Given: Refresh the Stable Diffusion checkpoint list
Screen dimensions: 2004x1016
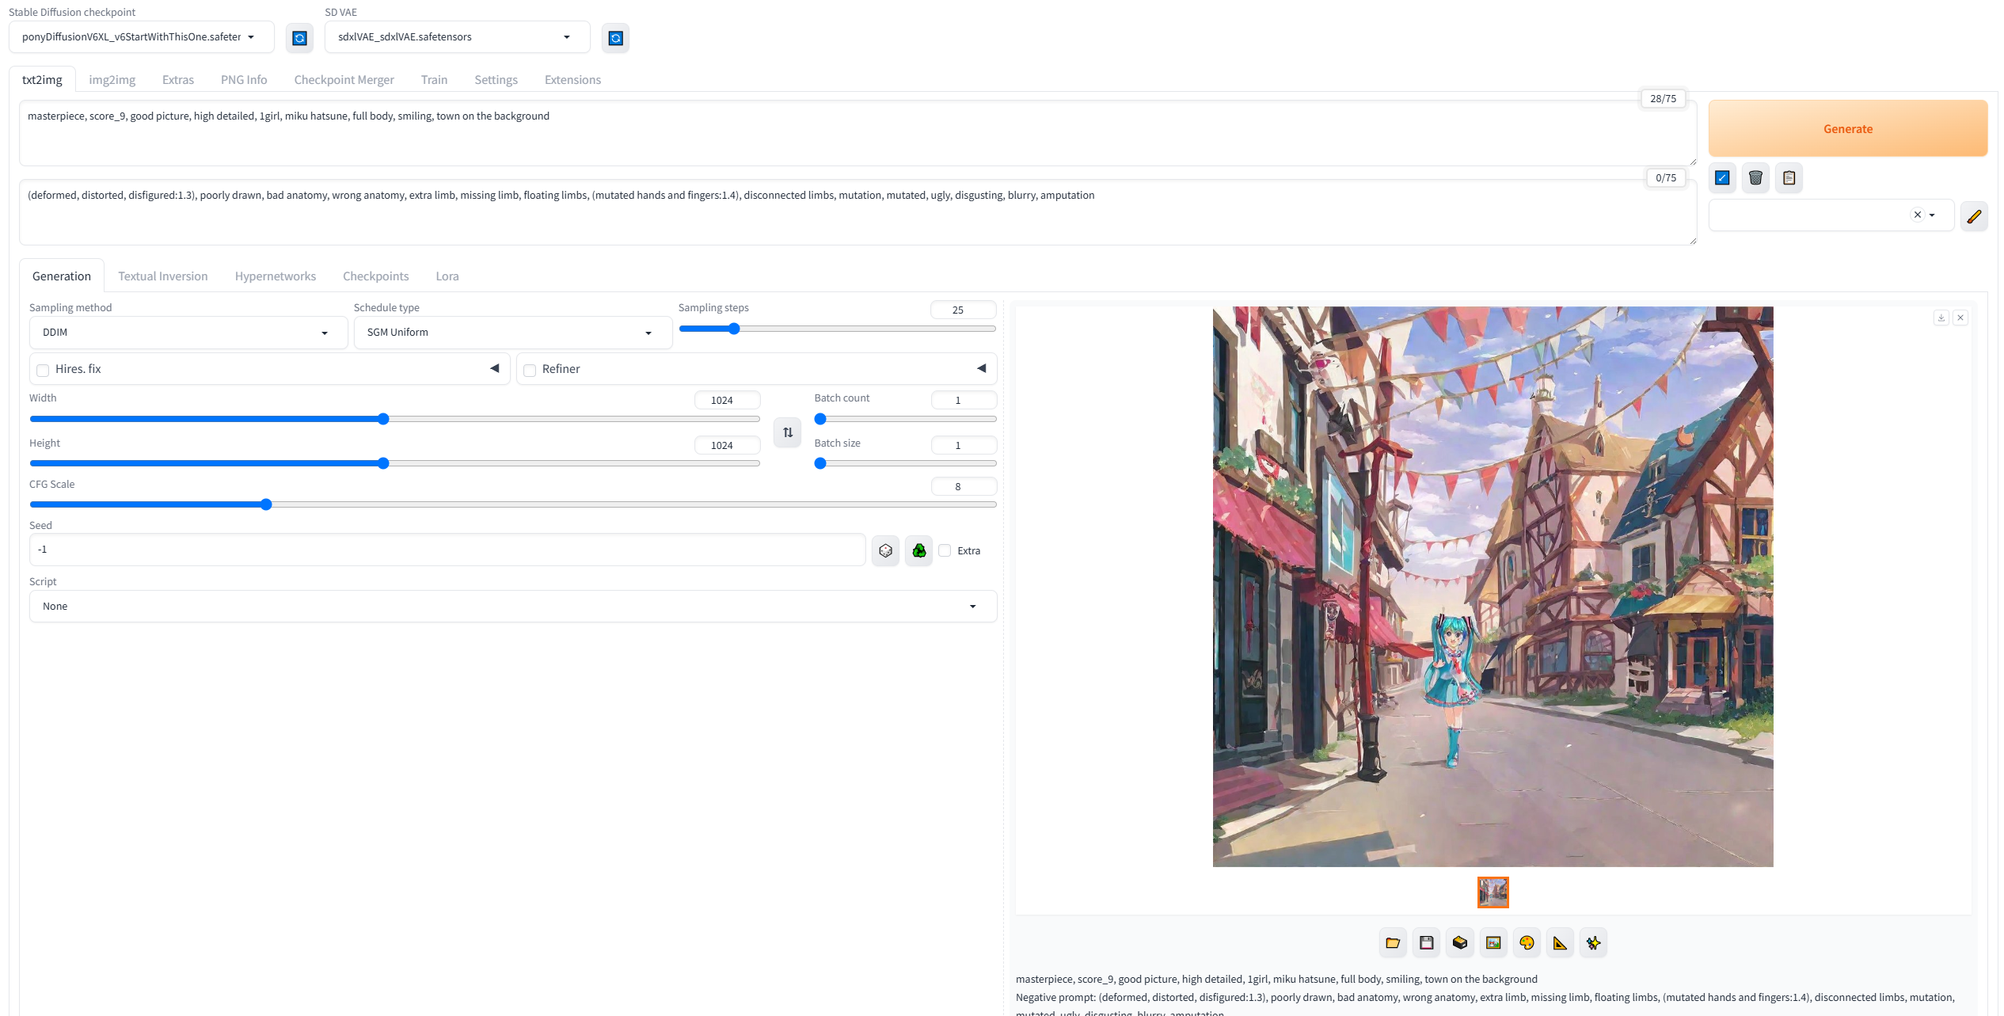Looking at the screenshot, I should click(299, 38).
